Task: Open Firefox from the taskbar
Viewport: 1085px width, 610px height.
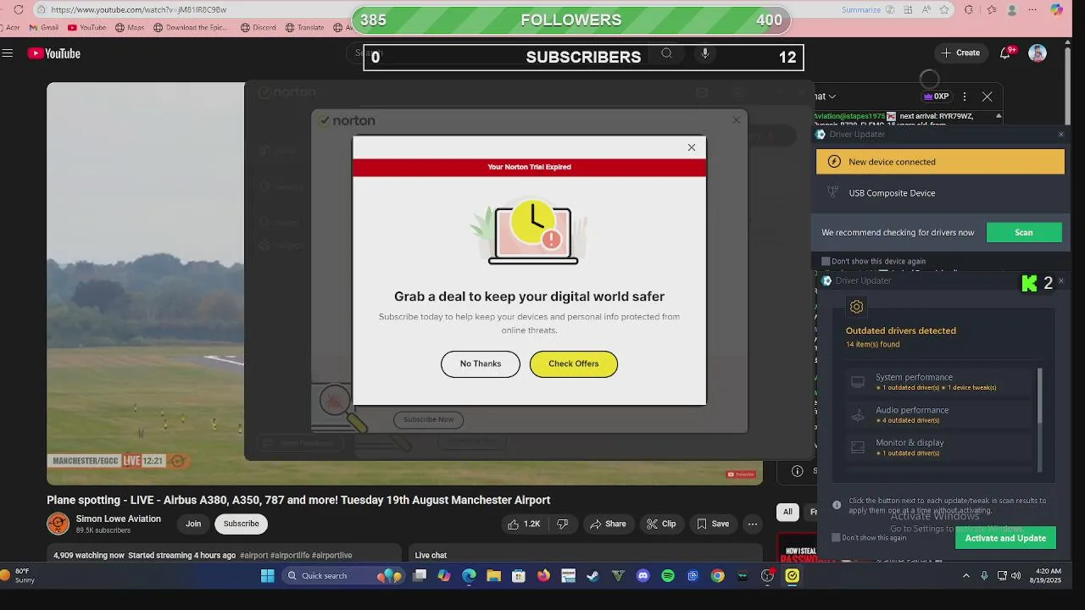Action: [543, 576]
